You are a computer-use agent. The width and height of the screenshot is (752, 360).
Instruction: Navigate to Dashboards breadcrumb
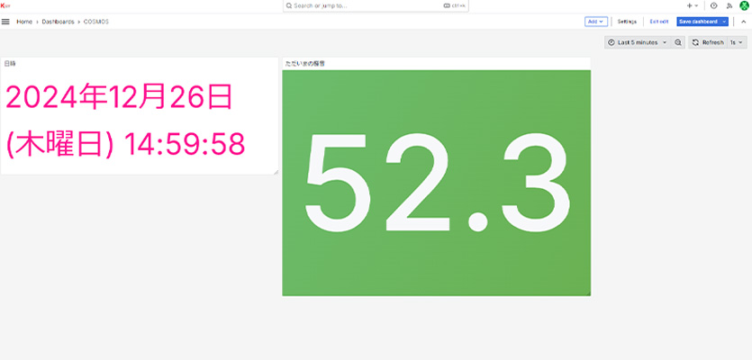[58, 21]
